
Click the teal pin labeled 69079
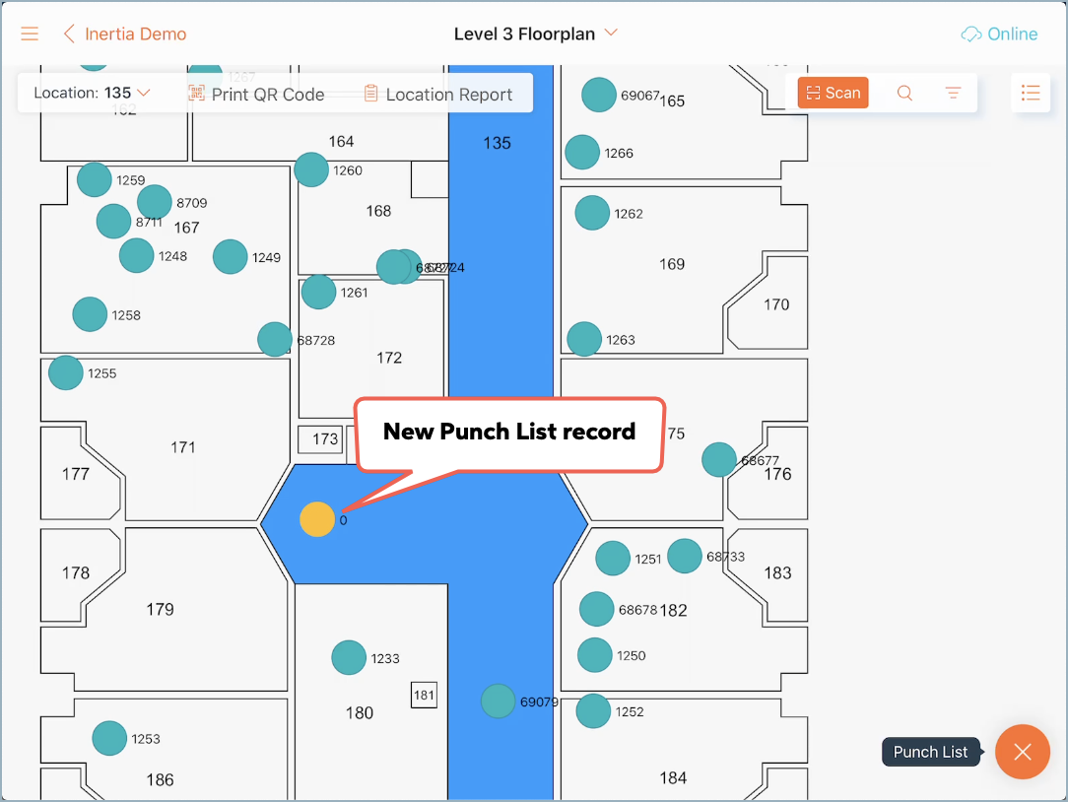pyautogui.click(x=499, y=702)
